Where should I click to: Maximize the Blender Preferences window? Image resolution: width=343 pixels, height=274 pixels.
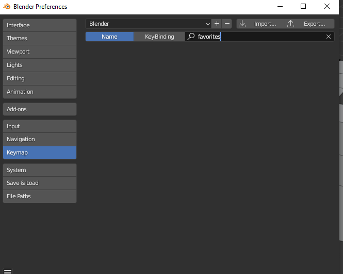tap(303, 7)
